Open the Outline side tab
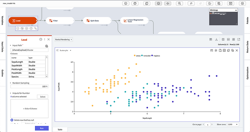This screenshot has width=250, height=132. pyautogui.click(x=2, y=73)
